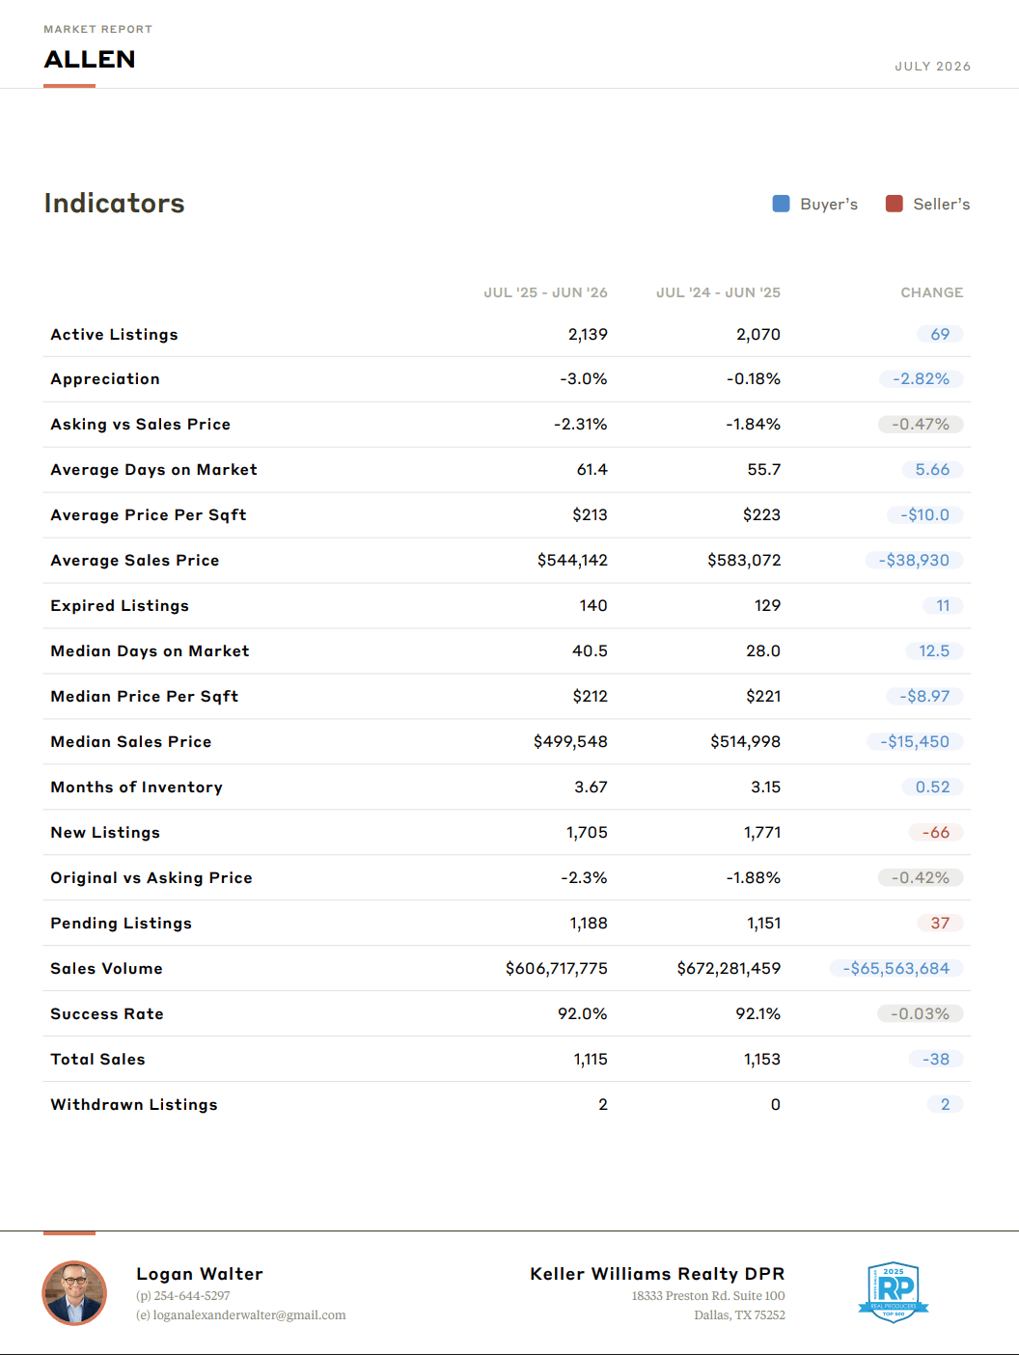Click the ALLEN report title
Image resolution: width=1019 pixels, height=1355 pixels.
[90, 60]
